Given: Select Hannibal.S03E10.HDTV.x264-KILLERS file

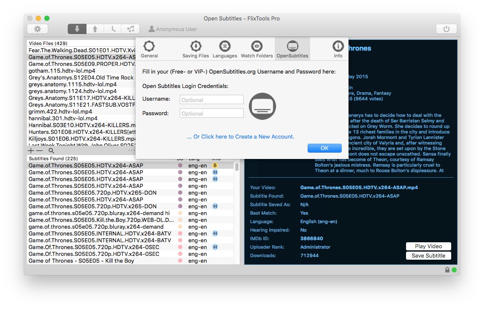Looking at the screenshot, I should click(x=81, y=125).
